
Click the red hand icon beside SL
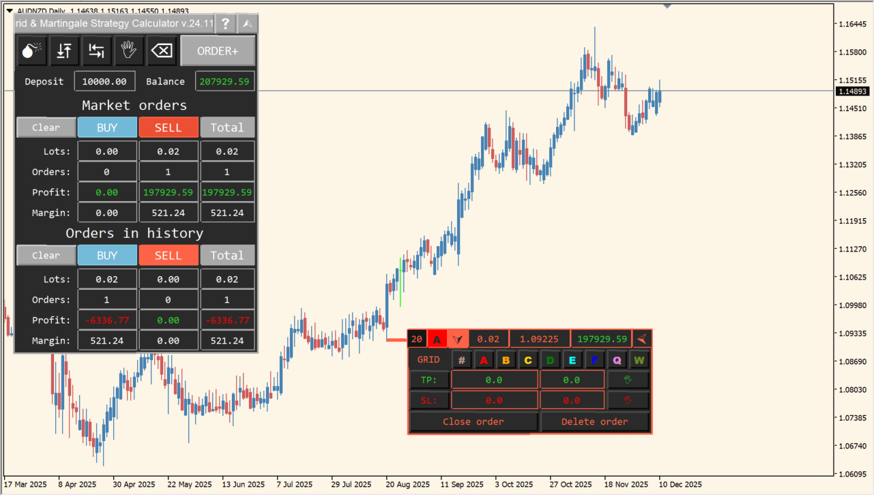(x=628, y=400)
